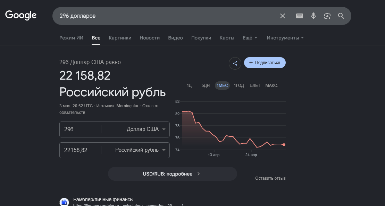Viewport: 385px width, 206px height.
Task: Open USD/RUB: подробнее link
Action: (173, 174)
